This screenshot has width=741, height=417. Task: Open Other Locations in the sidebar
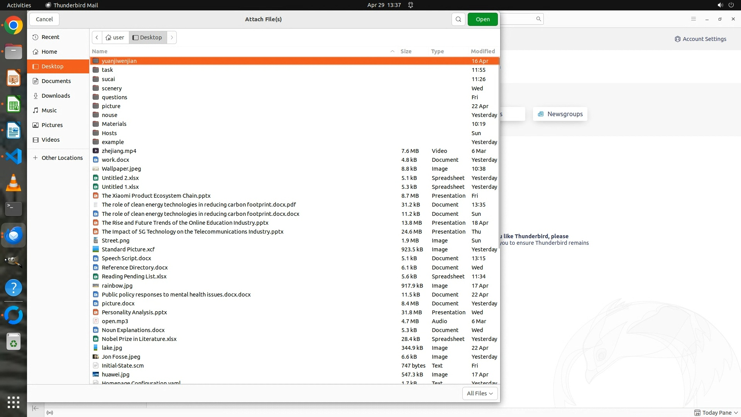click(62, 158)
